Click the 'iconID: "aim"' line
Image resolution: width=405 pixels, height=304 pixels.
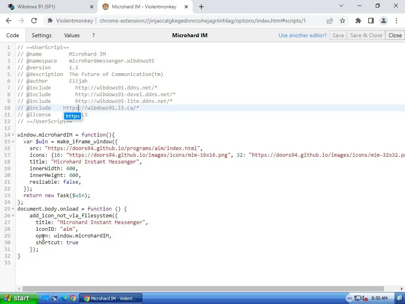(57, 229)
